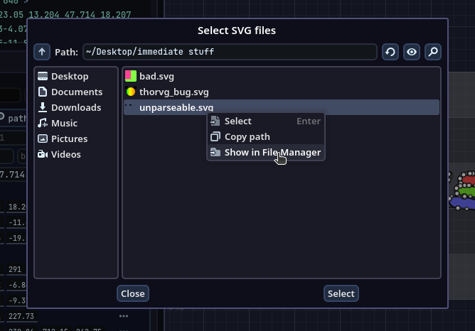This screenshot has width=475, height=331.
Task: Go to the Downloads folder
Action: [x=75, y=107]
